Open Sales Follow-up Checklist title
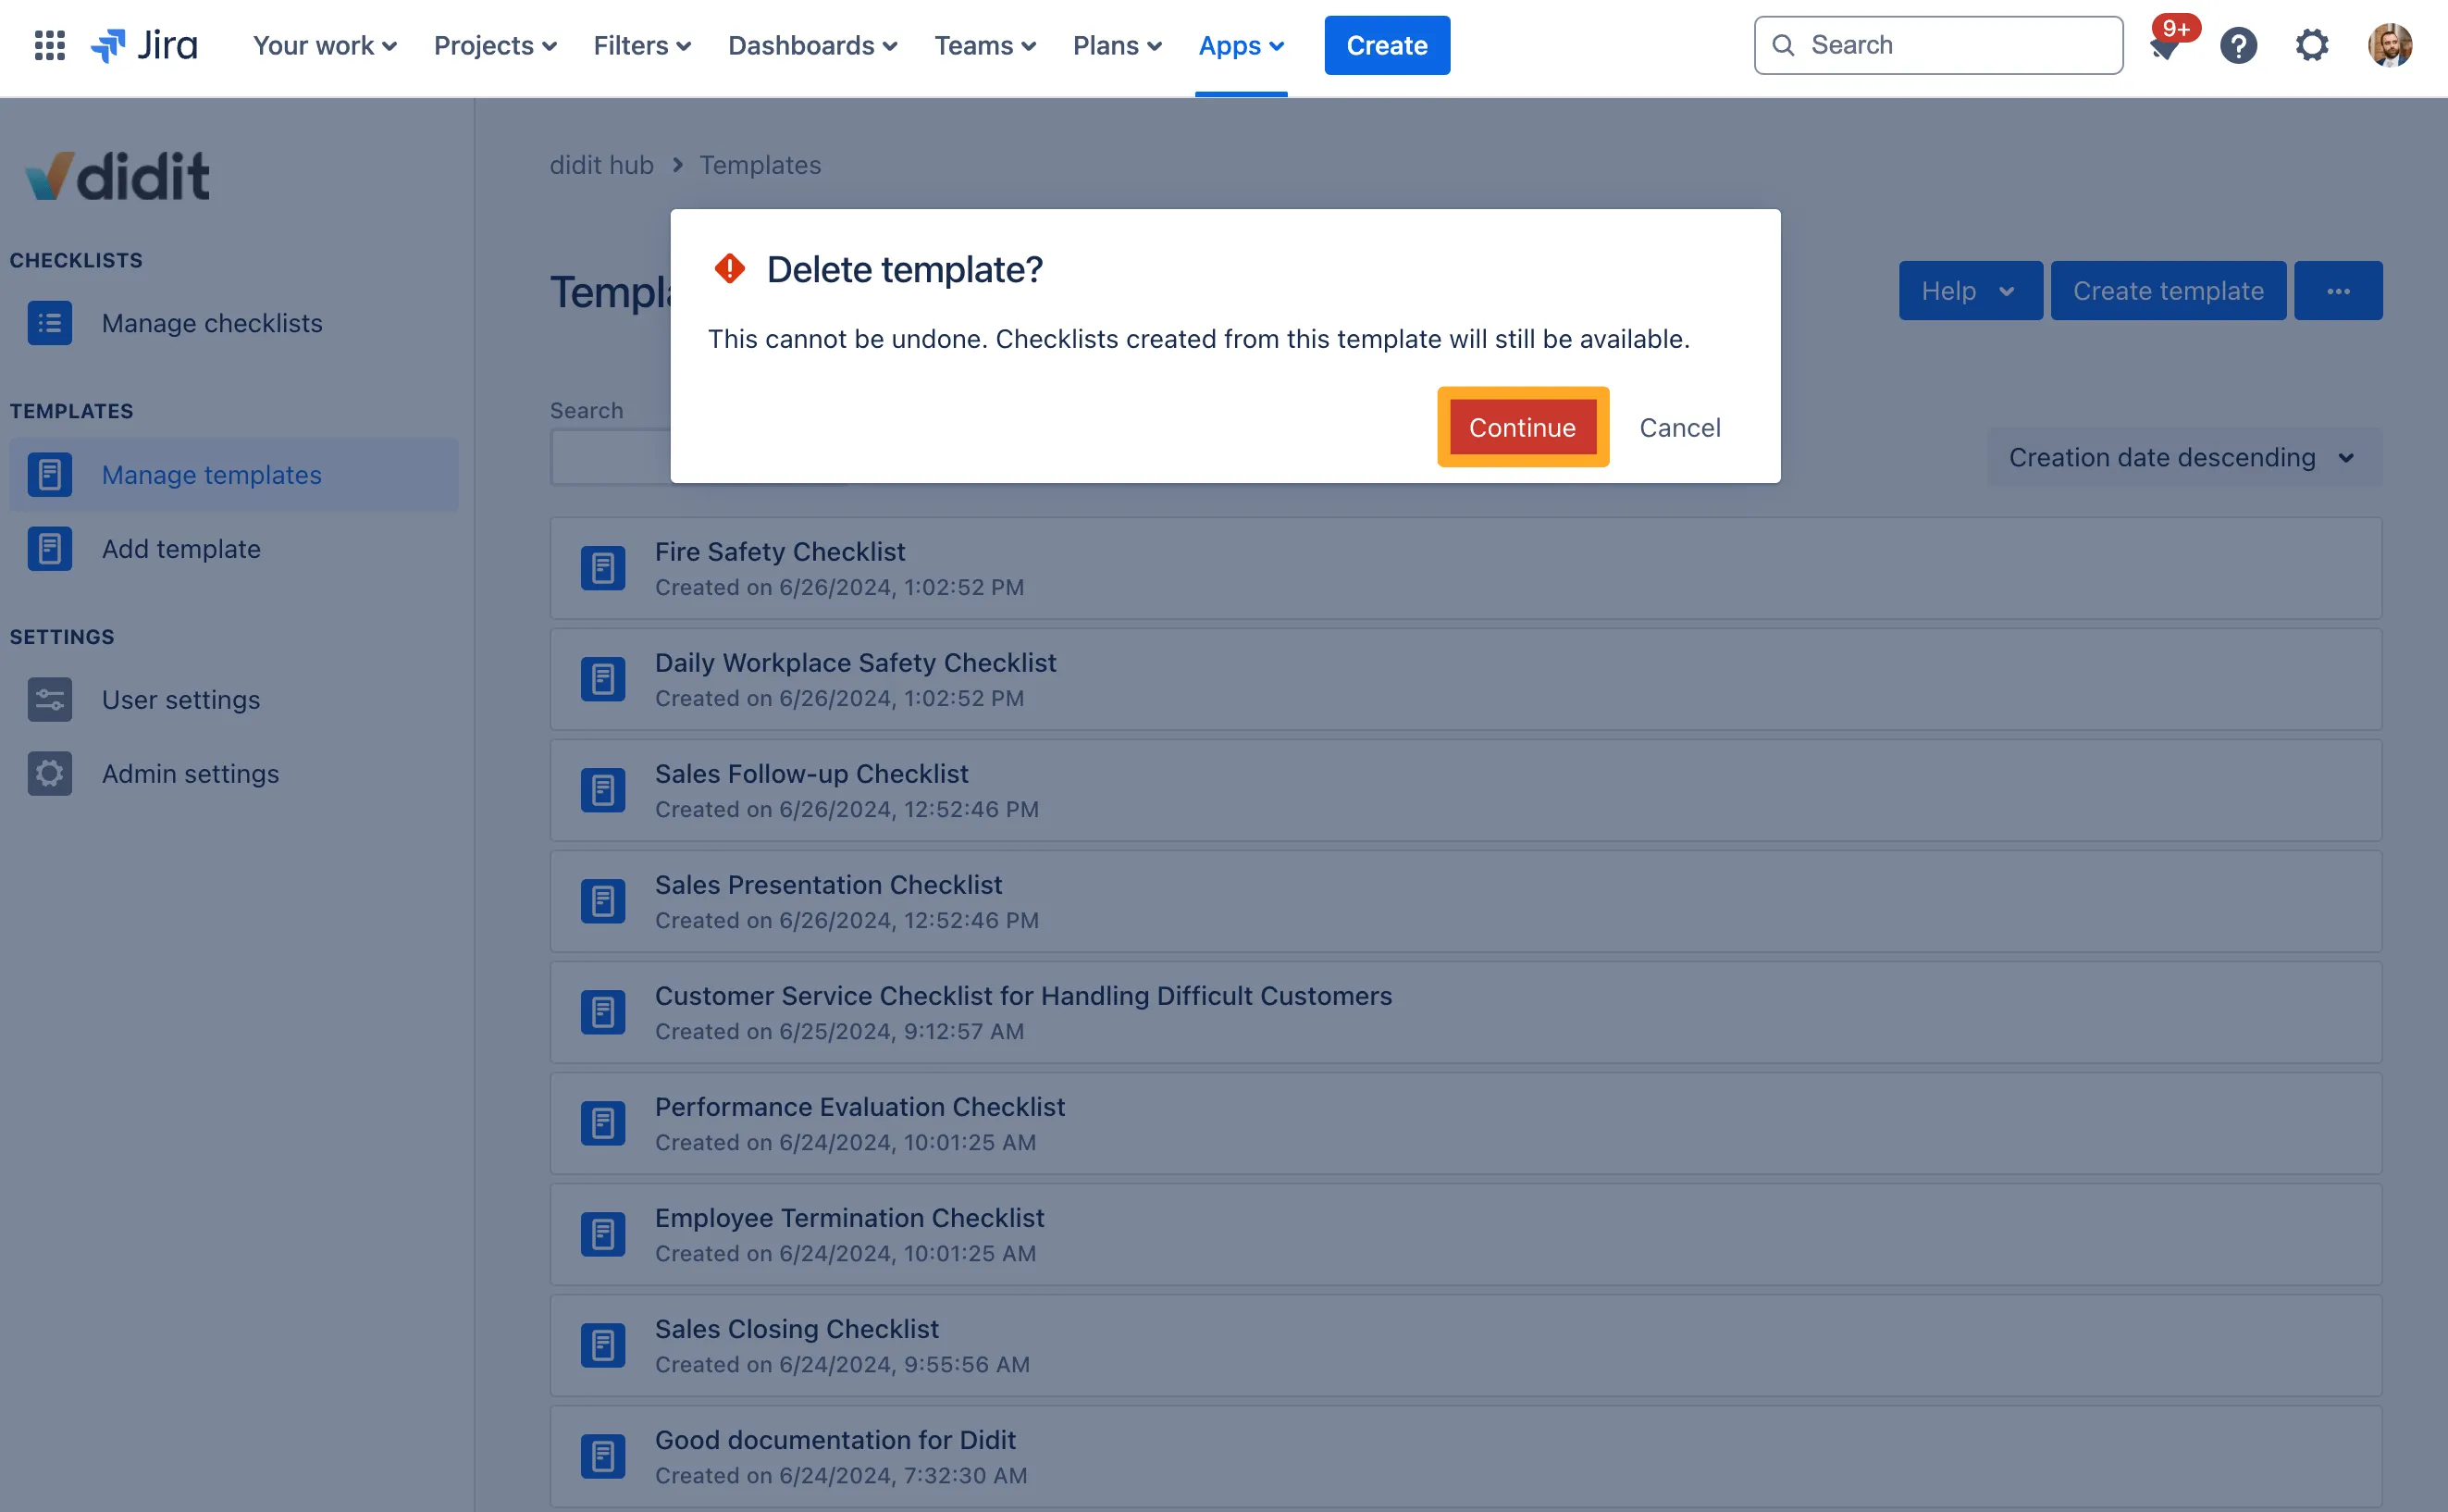The width and height of the screenshot is (2448, 1512). (x=810, y=773)
